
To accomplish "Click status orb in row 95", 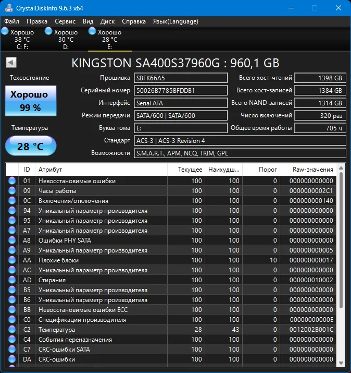I will click(x=12, y=221).
